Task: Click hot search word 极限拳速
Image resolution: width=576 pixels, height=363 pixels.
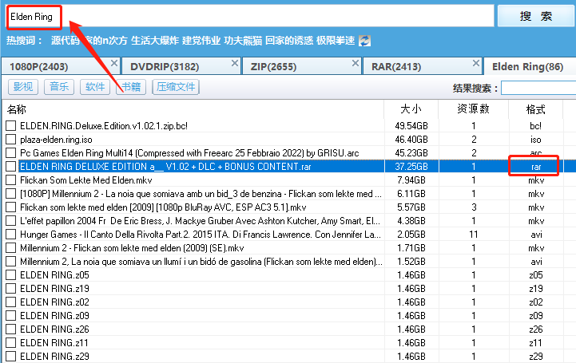Action: coord(336,41)
